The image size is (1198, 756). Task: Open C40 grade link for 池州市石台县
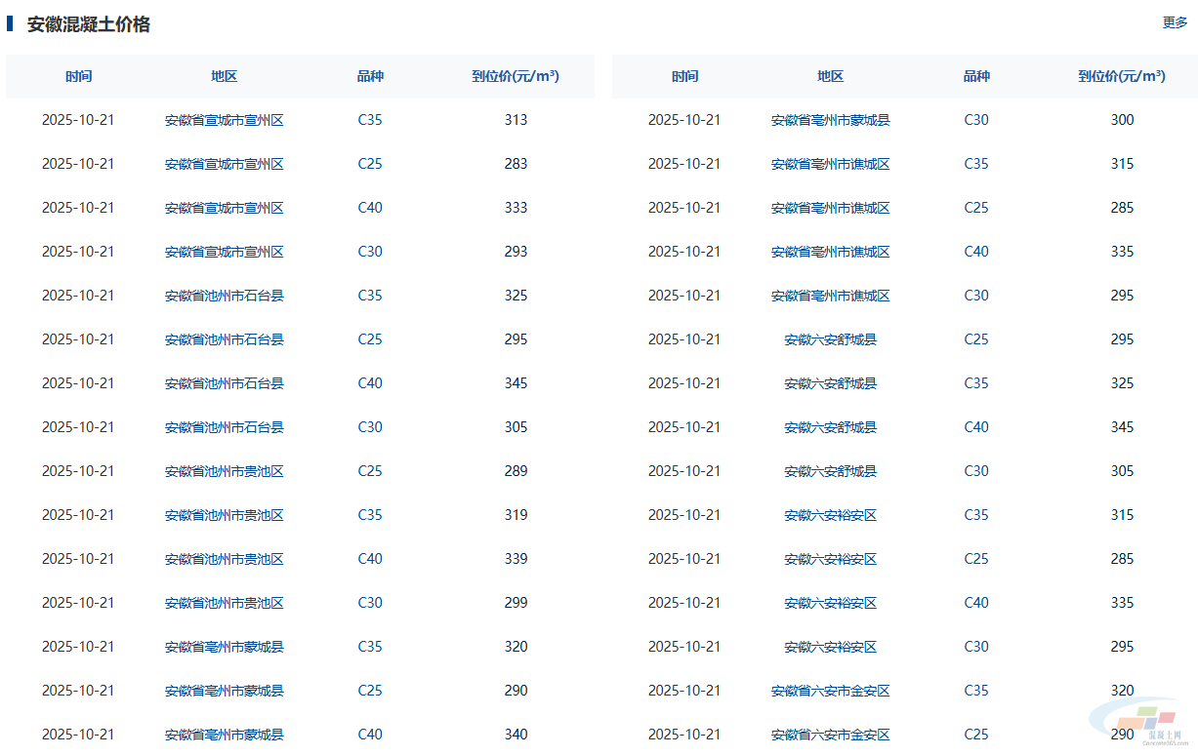[370, 383]
